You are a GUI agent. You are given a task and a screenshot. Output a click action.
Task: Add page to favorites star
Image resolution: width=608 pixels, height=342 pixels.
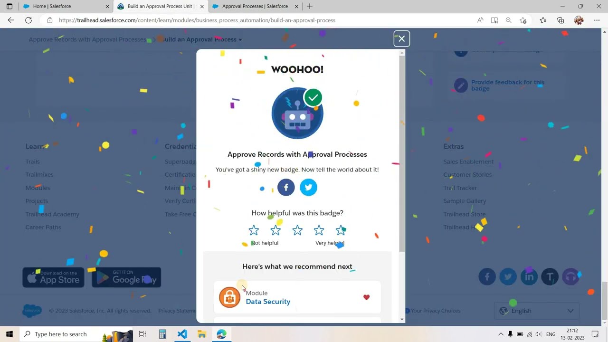point(523,20)
